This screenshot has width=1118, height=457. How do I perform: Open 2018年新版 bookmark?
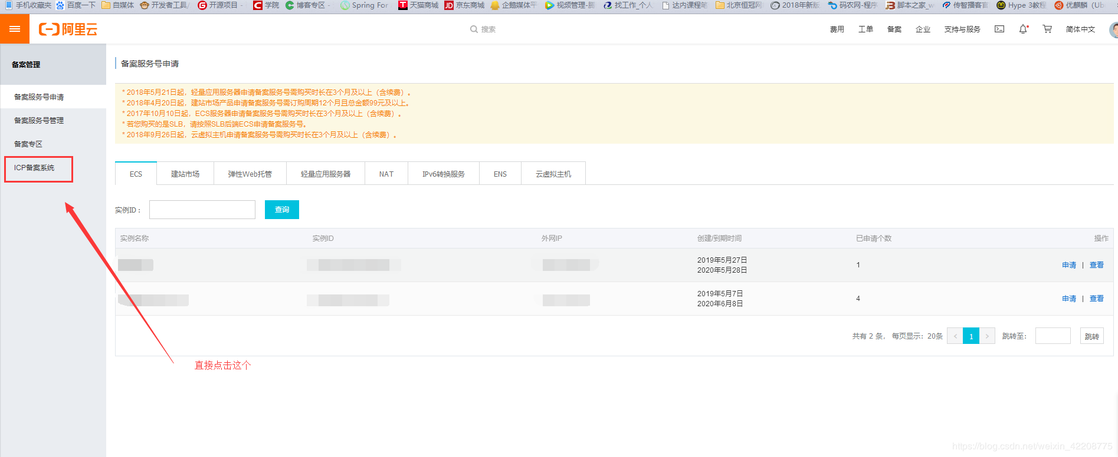[795, 5]
